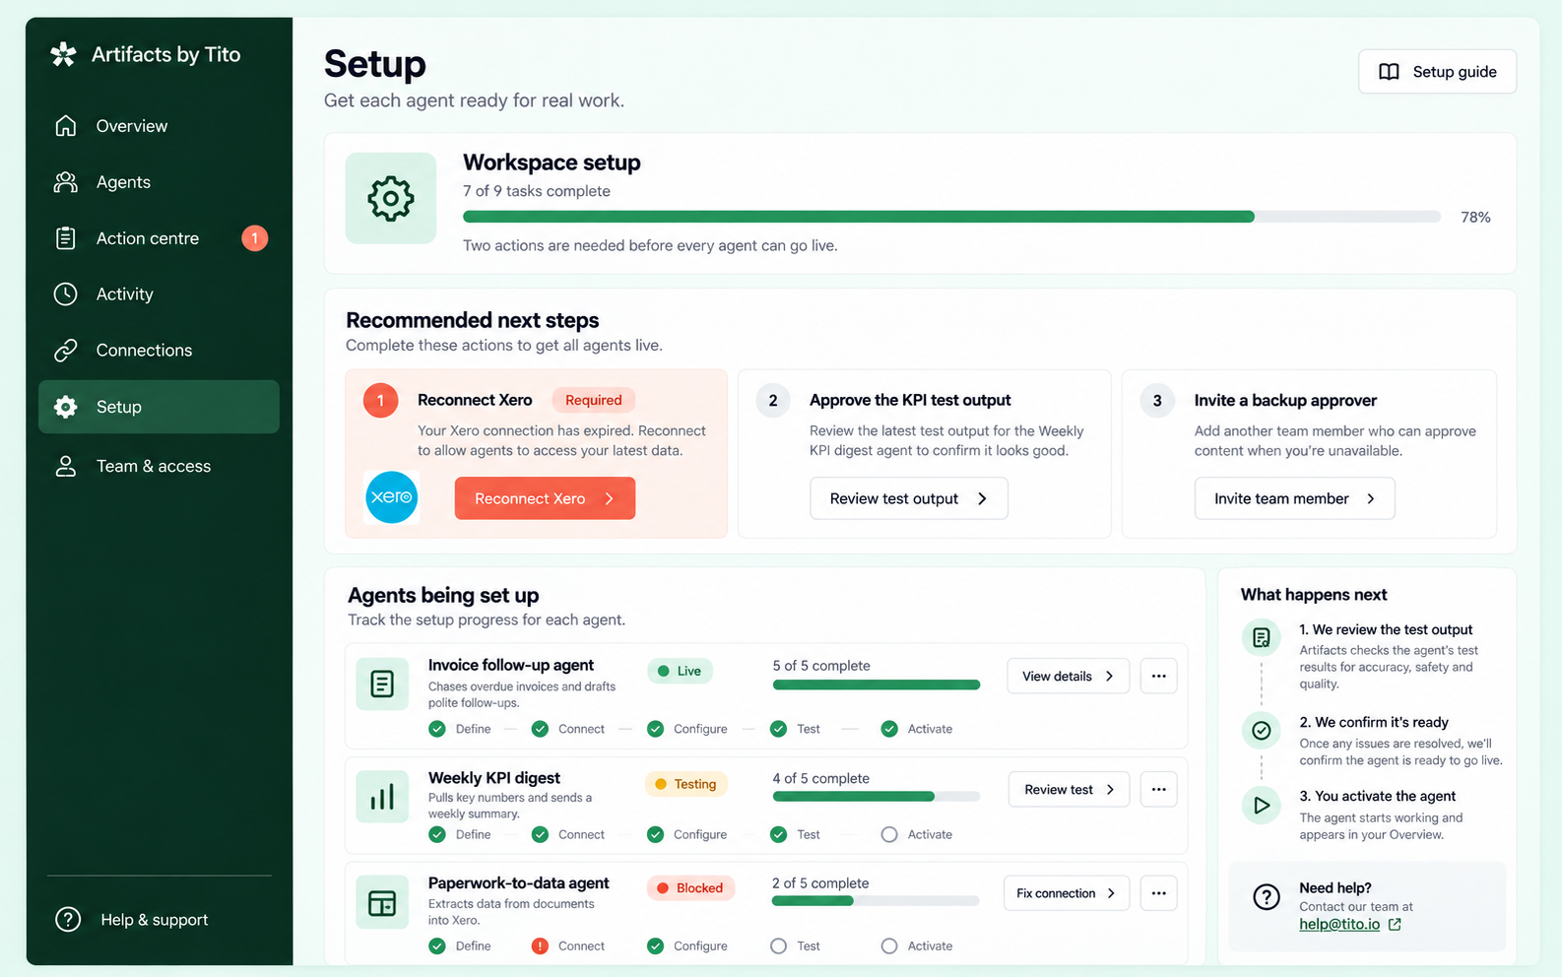Click Paperwork-to-data agent progress bar

click(877, 901)
